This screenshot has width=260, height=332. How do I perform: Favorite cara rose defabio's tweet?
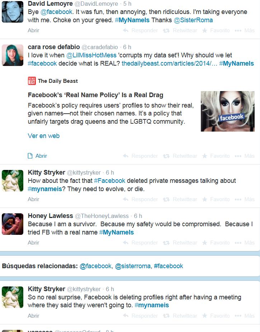216,156
